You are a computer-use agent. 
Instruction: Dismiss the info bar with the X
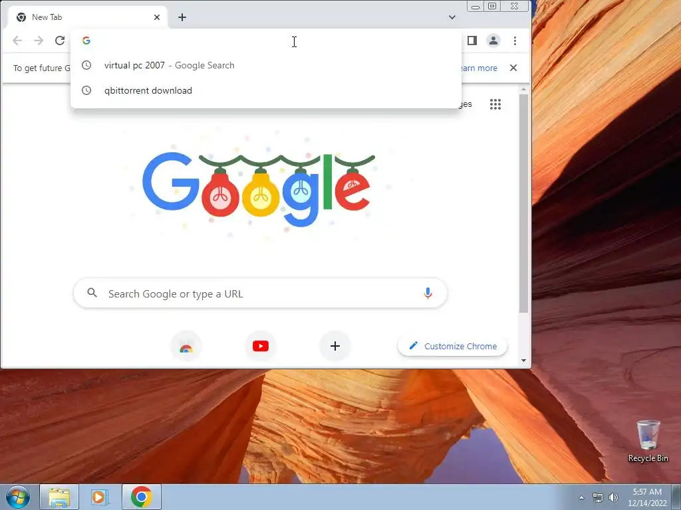(x=513, y=68)
